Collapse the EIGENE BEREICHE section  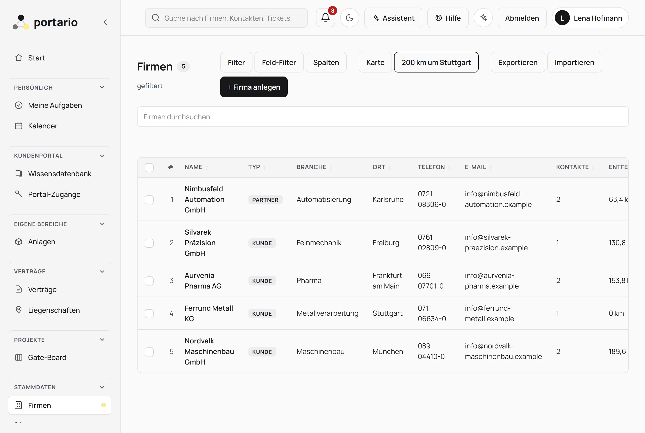(102, 224)
